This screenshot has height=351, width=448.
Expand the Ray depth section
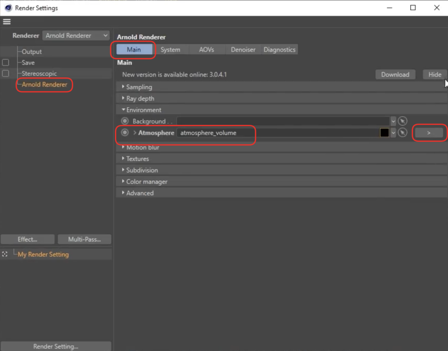(x=123, y=98)
